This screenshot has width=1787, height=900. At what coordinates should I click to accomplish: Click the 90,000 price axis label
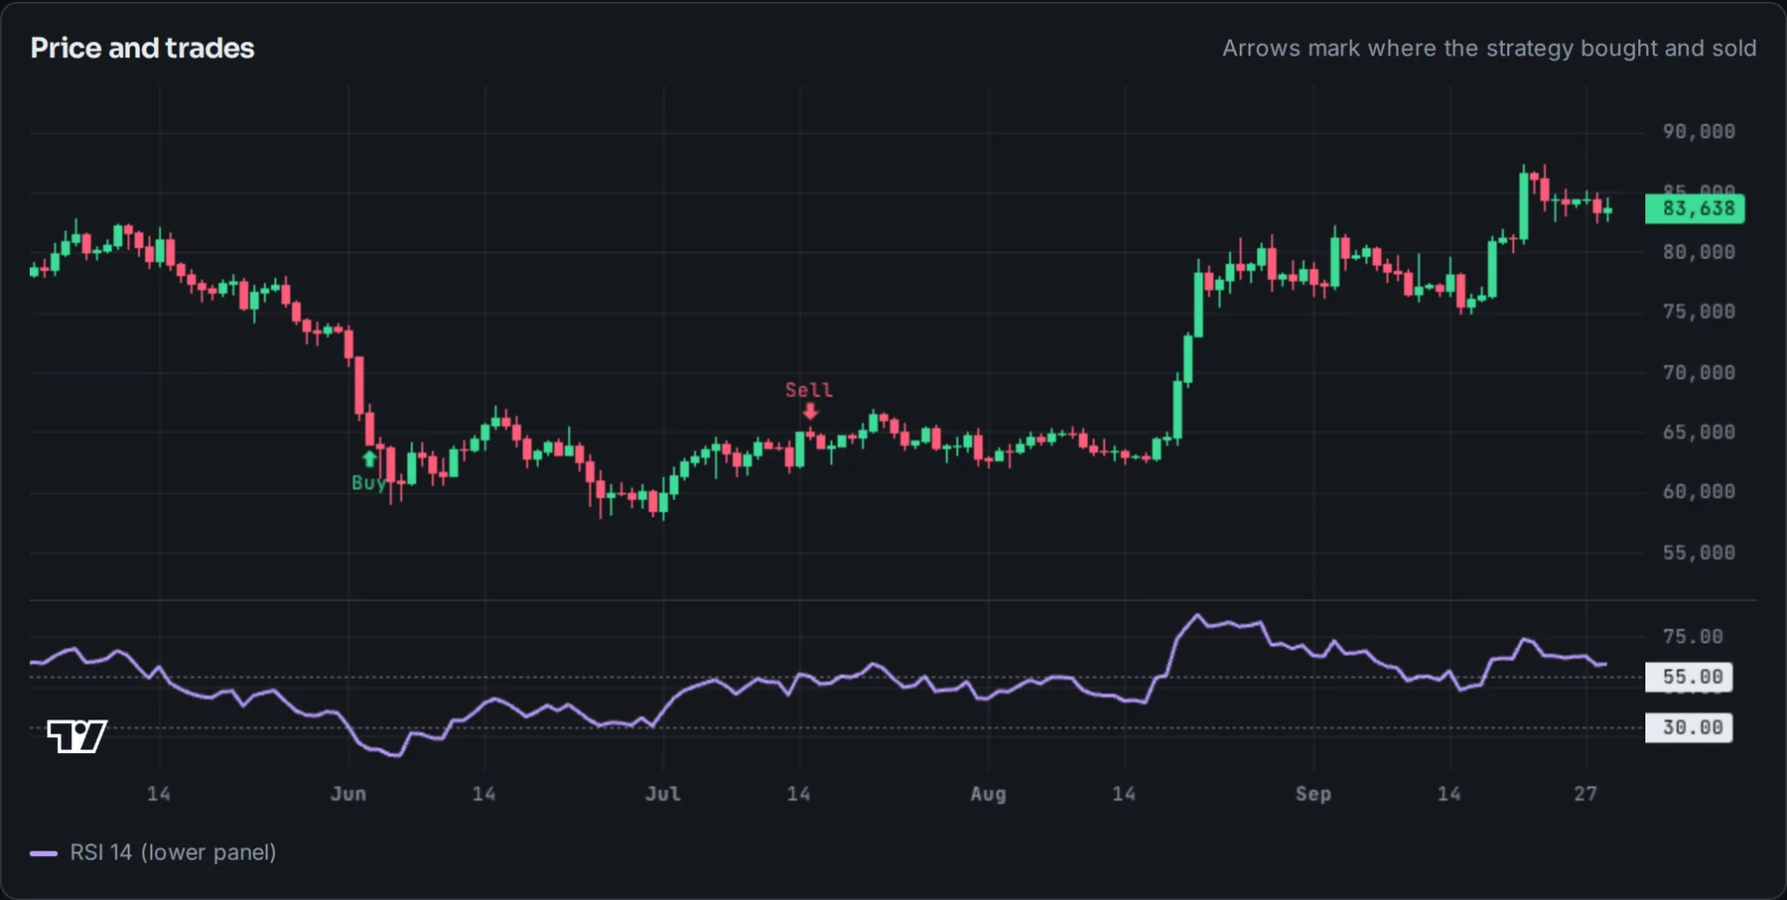point(1699,132)
